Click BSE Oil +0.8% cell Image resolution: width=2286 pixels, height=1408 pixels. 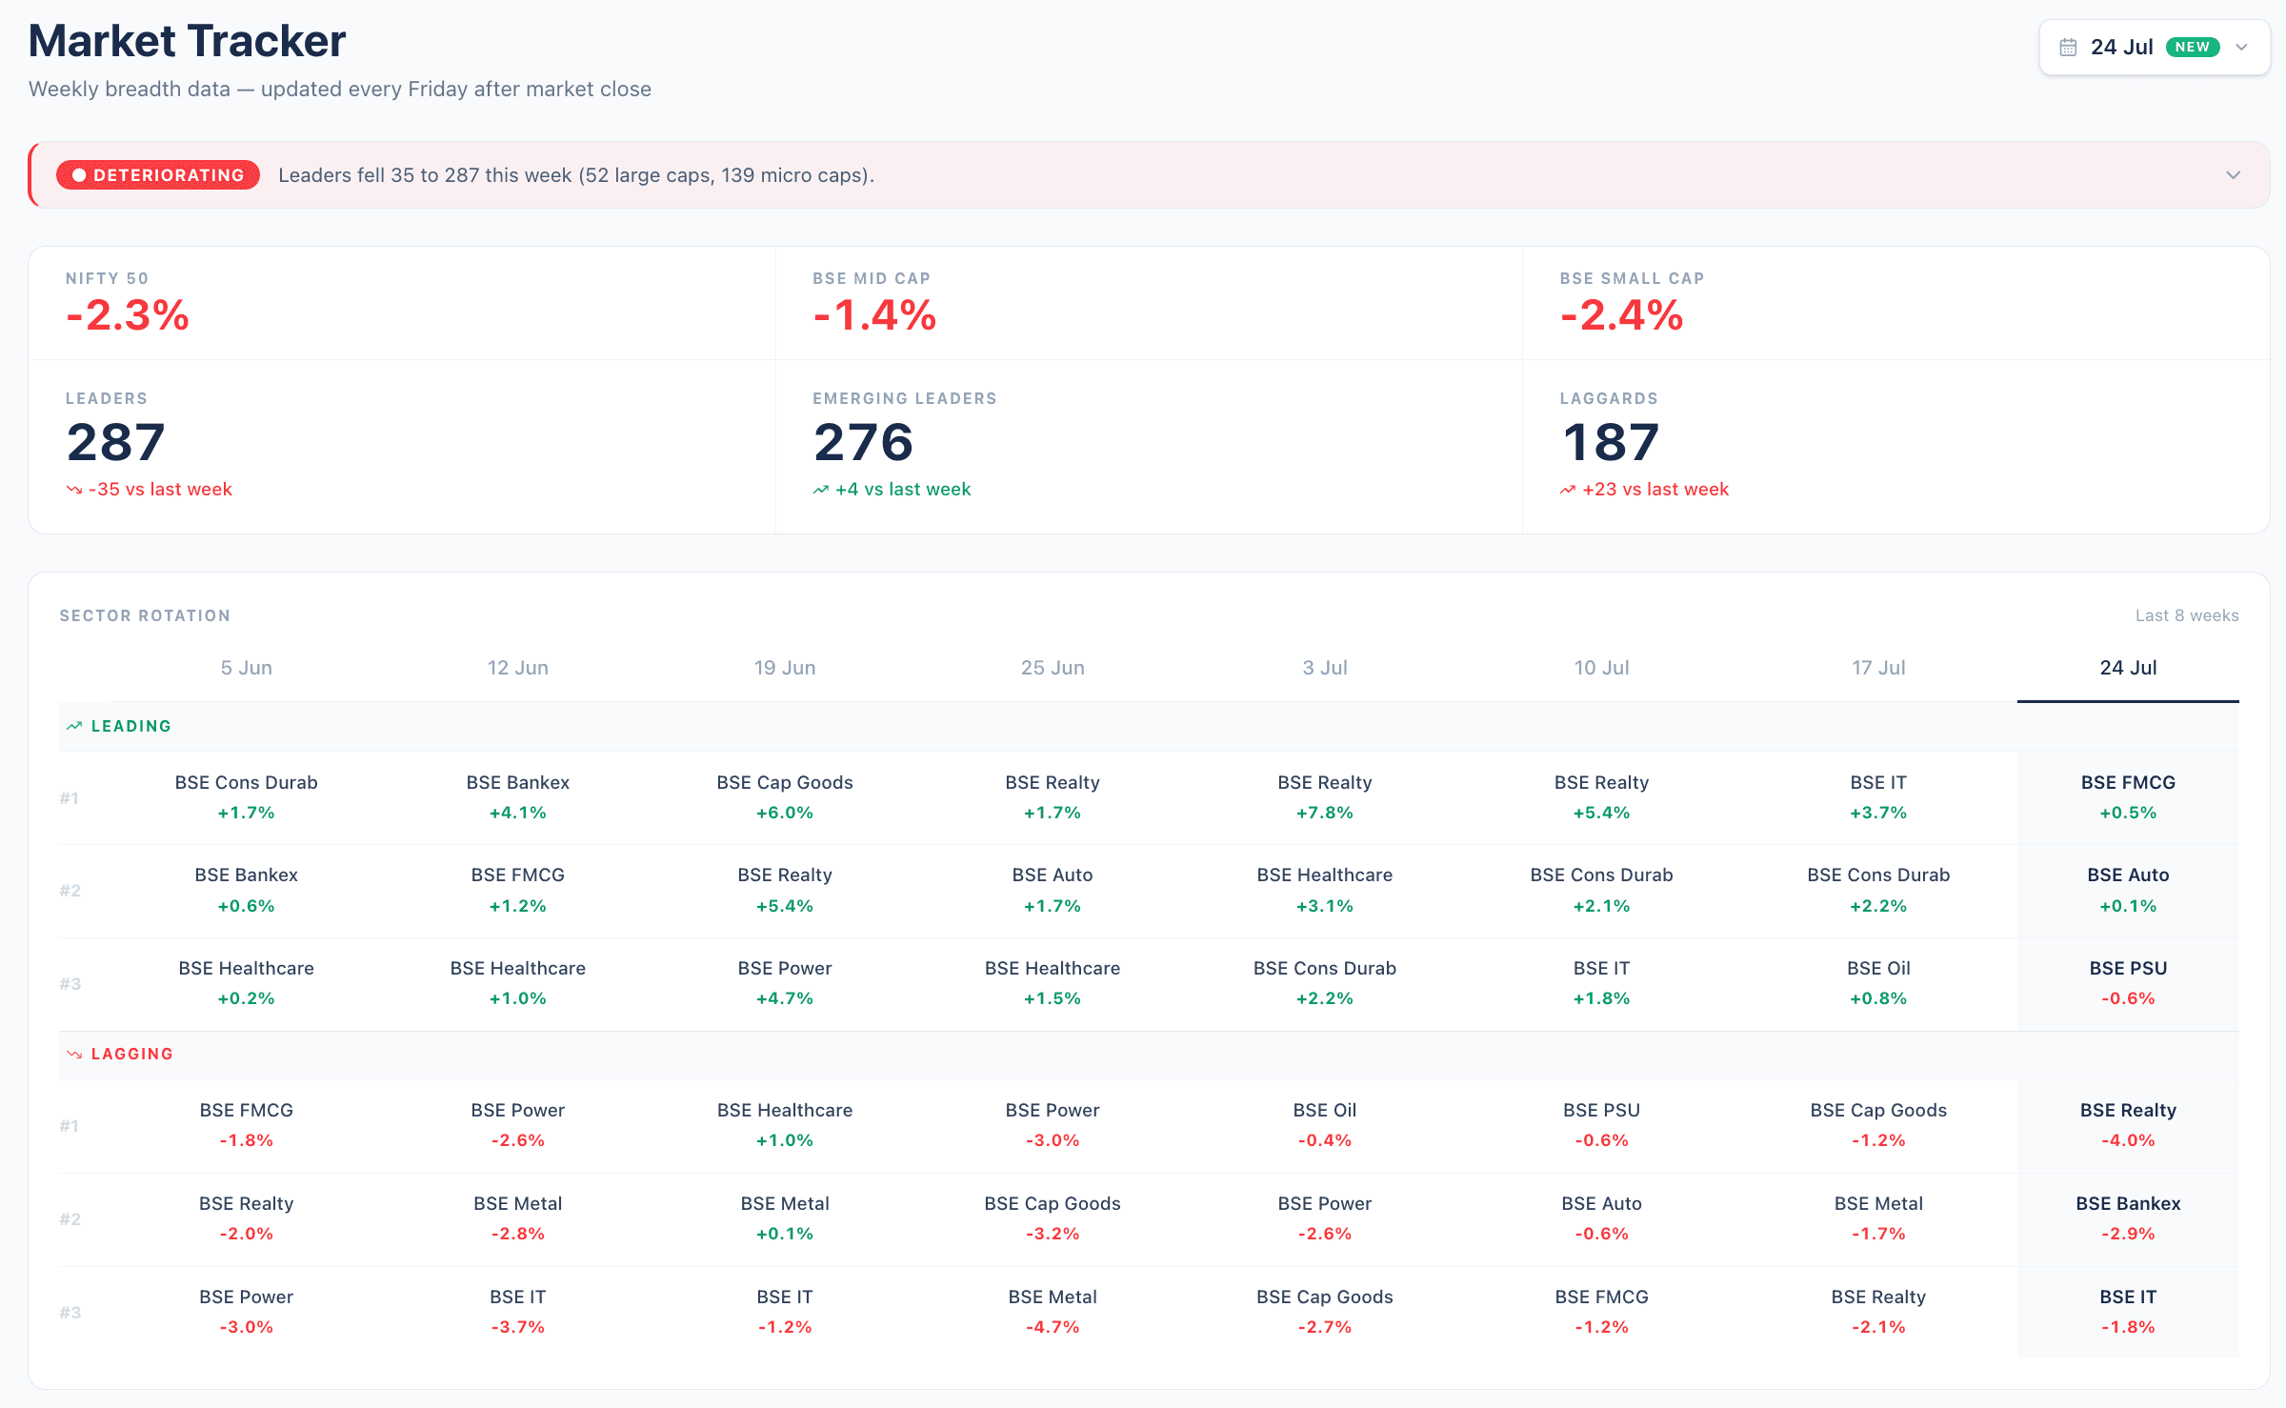pyautogui.click(x=1878, y=983)
